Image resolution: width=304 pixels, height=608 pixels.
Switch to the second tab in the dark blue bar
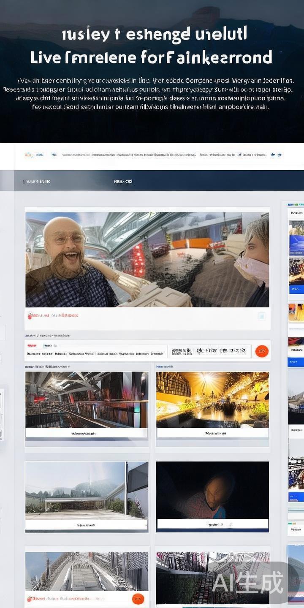point(123,181)
